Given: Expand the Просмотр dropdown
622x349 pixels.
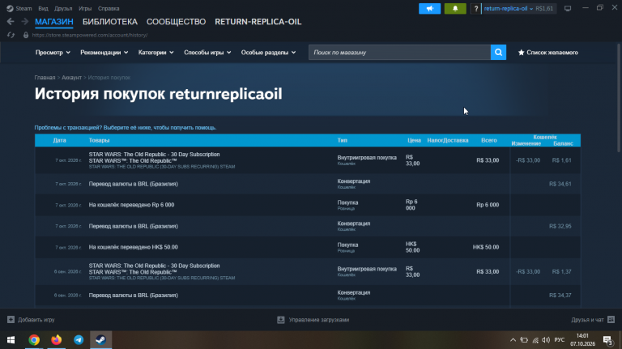Looking at the screenshot, I should click(53, 53).
